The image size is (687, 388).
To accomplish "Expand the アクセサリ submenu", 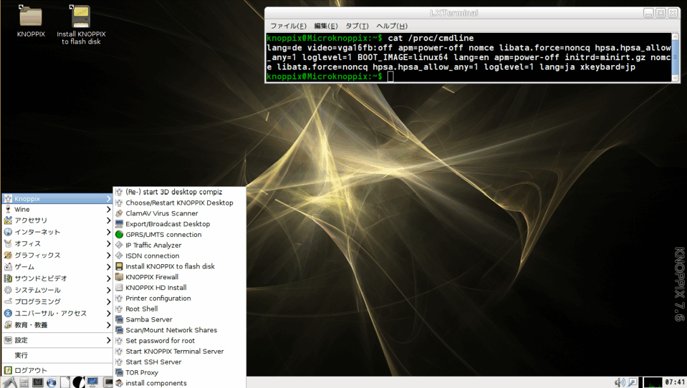I will click(x=57, y=221).
